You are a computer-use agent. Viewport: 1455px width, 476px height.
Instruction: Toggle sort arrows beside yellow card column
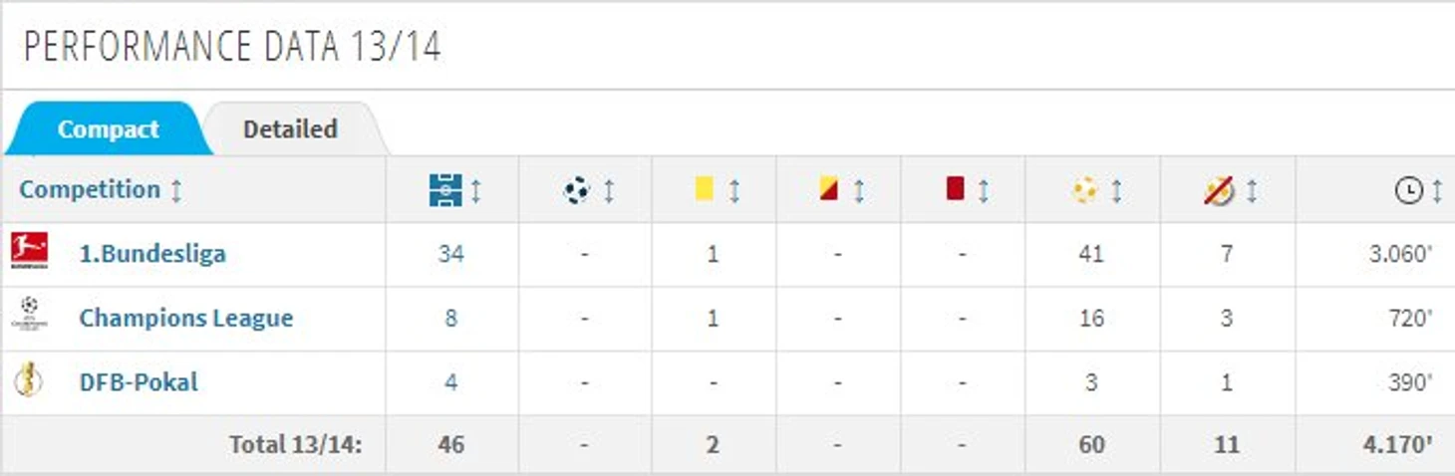[734, 190]
